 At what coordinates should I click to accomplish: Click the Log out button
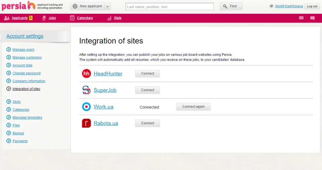point(312,6)
